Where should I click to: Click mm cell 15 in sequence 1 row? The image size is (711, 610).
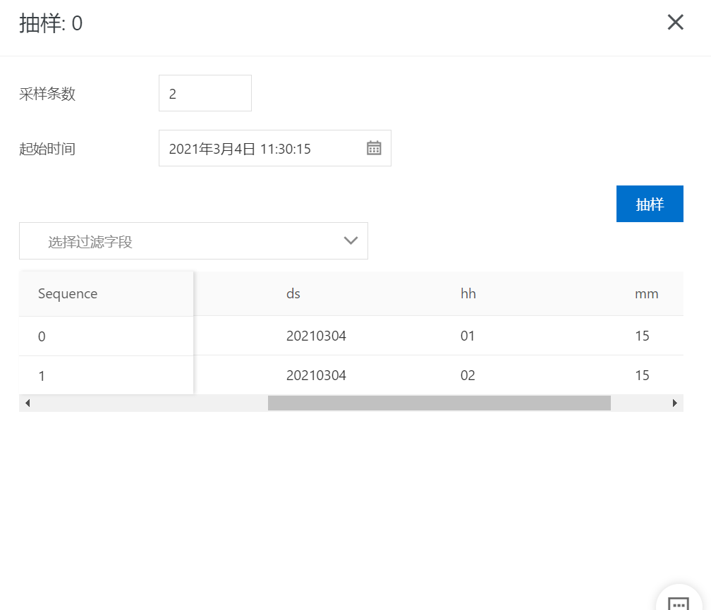pyautogui.click(x=642, y=375)
